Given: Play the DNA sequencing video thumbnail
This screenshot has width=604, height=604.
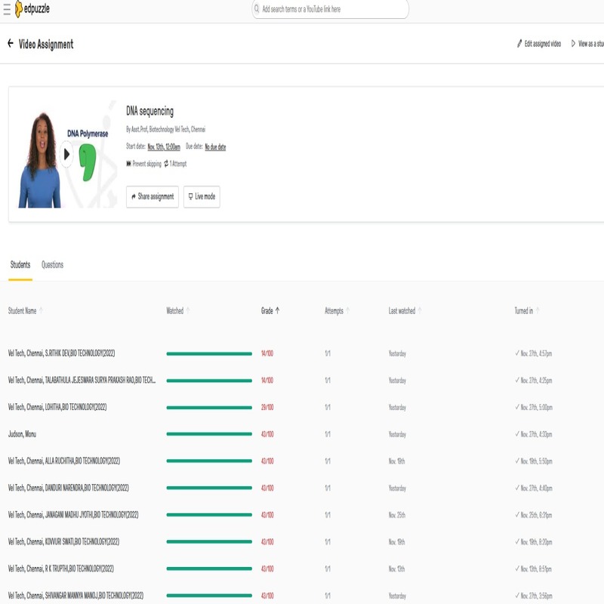Looking at the screenshot, I should tap(66, 155).
